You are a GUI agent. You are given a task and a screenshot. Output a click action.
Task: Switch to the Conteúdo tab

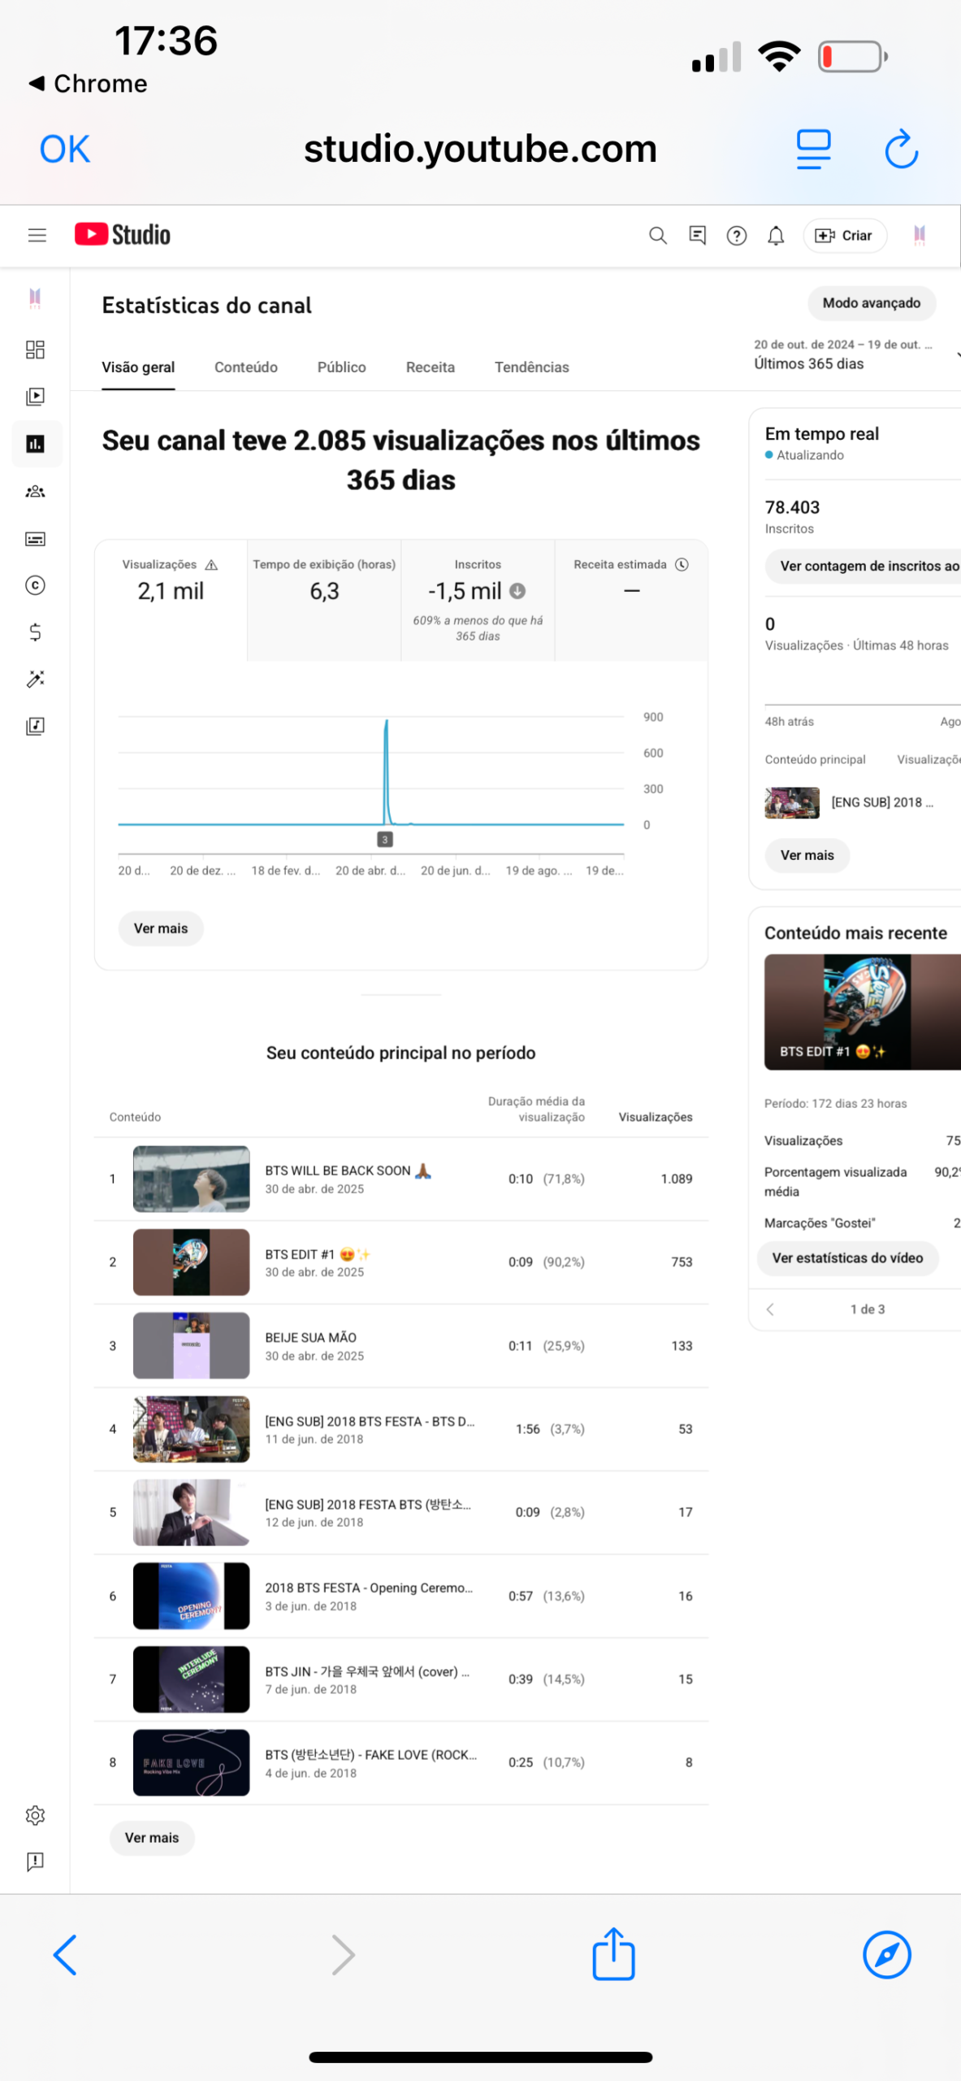pos(246,367)
